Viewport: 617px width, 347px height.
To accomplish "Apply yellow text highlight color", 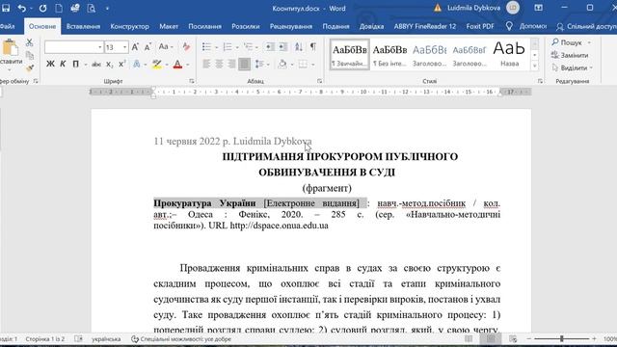I will coord(157,65).
